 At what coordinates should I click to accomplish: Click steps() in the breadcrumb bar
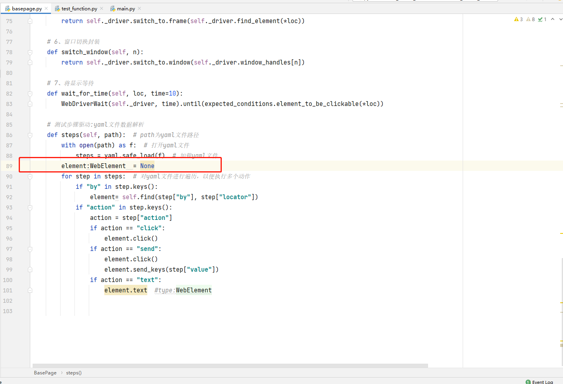74,373
